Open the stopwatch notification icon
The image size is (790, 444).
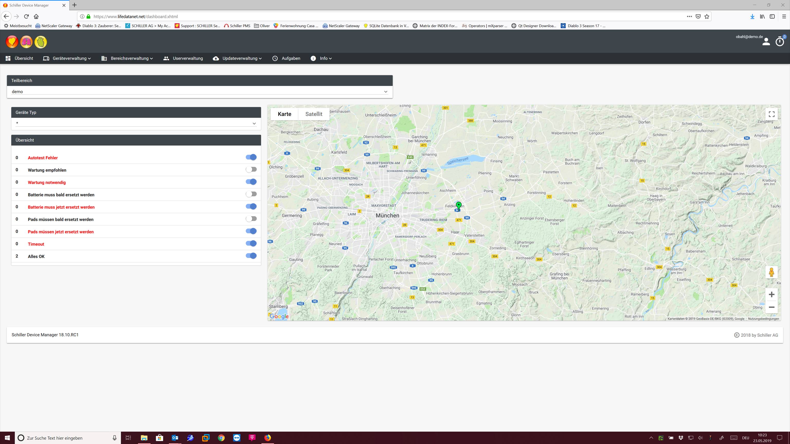[x=779, y=41]
